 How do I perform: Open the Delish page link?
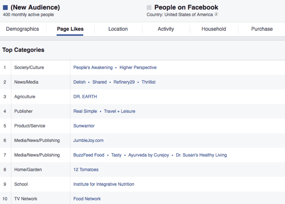coord(79,82)
